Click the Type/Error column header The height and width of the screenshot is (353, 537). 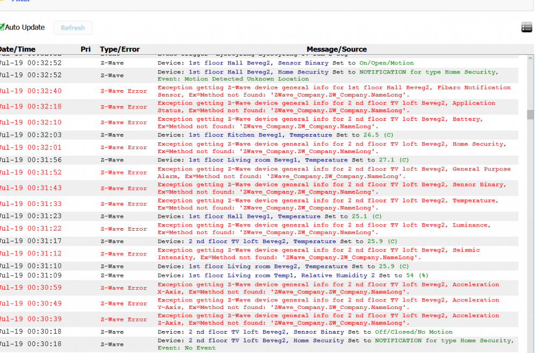click(x=120, y=49)
